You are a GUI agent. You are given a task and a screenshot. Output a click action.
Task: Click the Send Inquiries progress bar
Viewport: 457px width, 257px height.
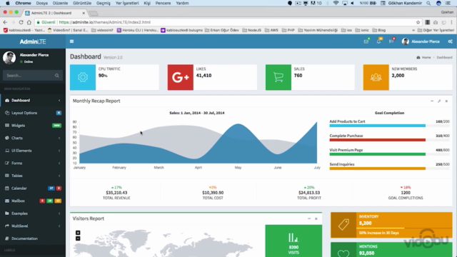click(389, 168)
